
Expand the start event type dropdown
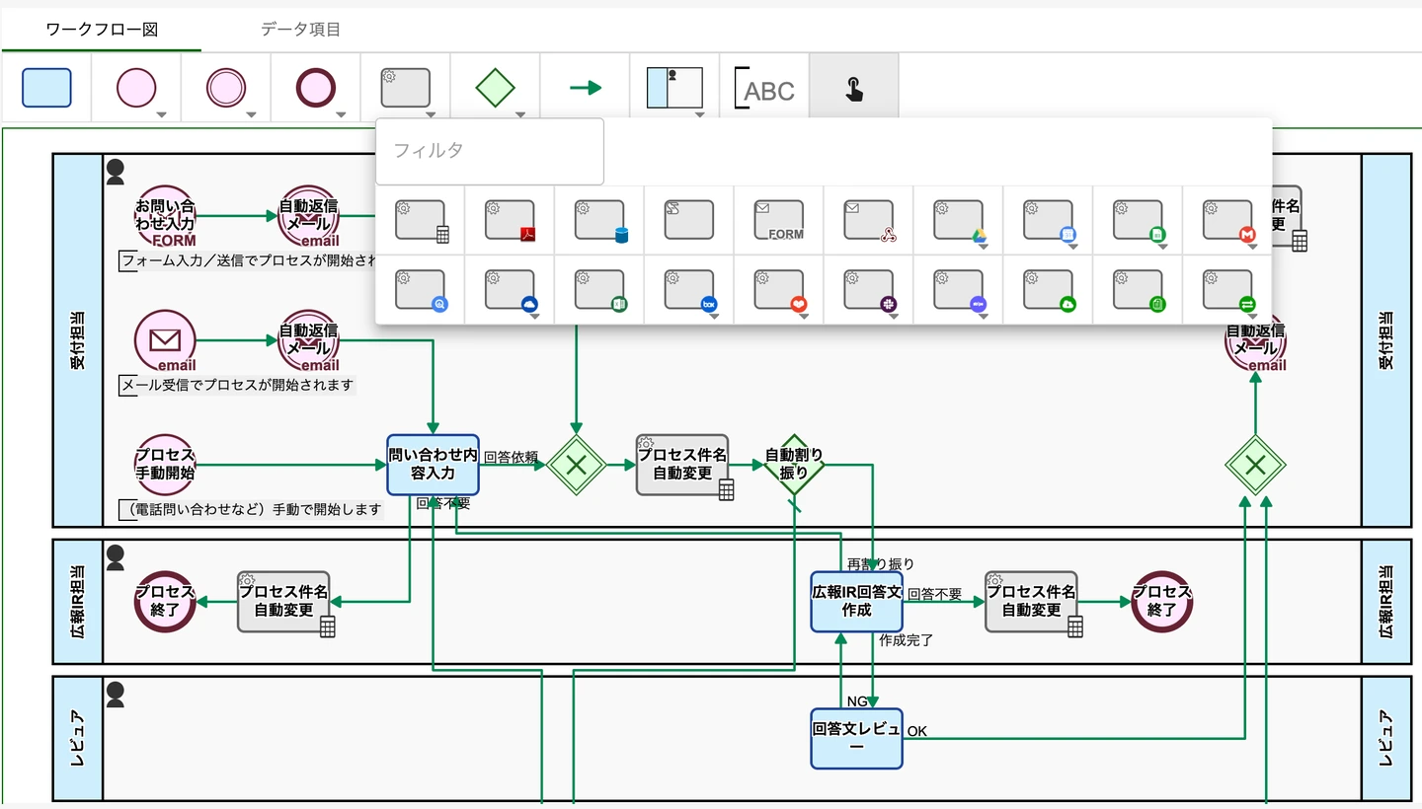tap(162, 114)
